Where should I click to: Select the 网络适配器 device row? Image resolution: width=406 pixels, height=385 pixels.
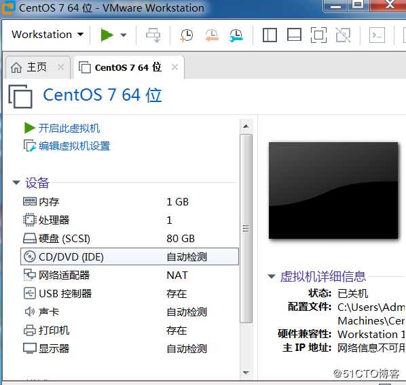[x=130, y=275]
